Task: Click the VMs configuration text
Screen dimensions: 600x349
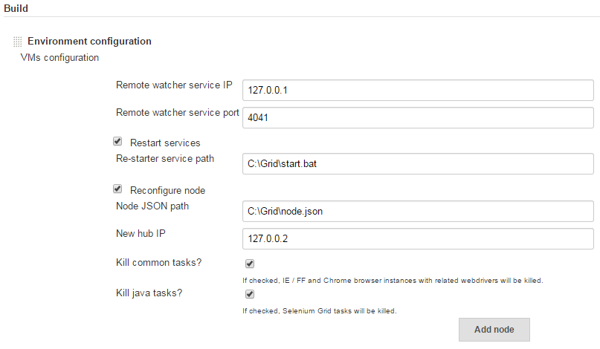Action: coord(59,58)
